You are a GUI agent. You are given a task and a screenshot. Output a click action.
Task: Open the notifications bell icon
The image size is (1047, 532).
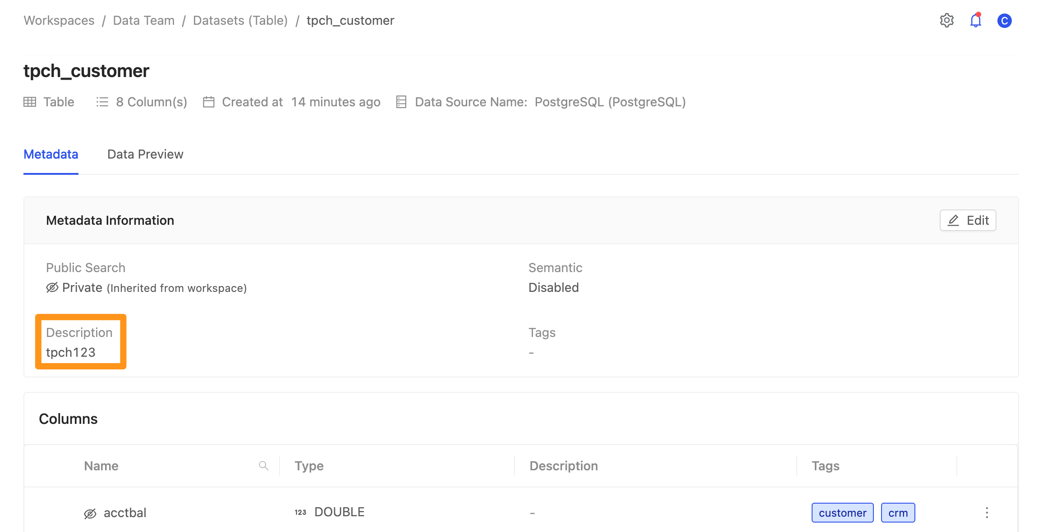click(975, 21)
